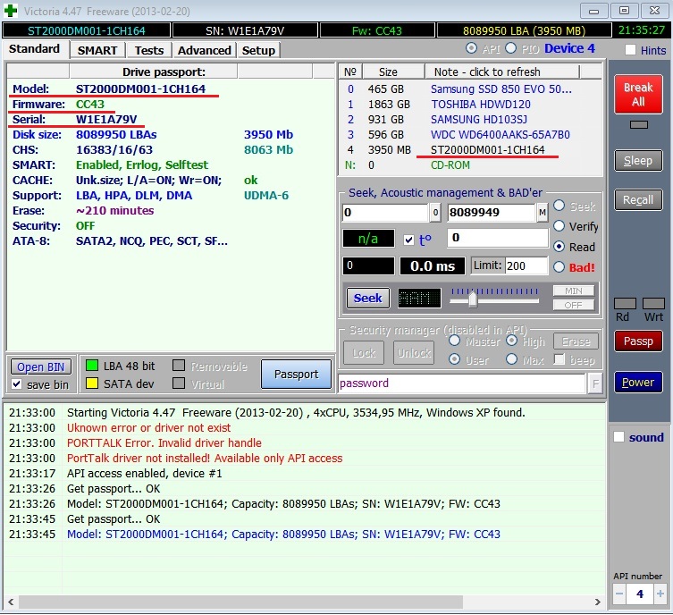Click the password input field
This screenshot has height=615, width=673.
(x=462, y=383)
